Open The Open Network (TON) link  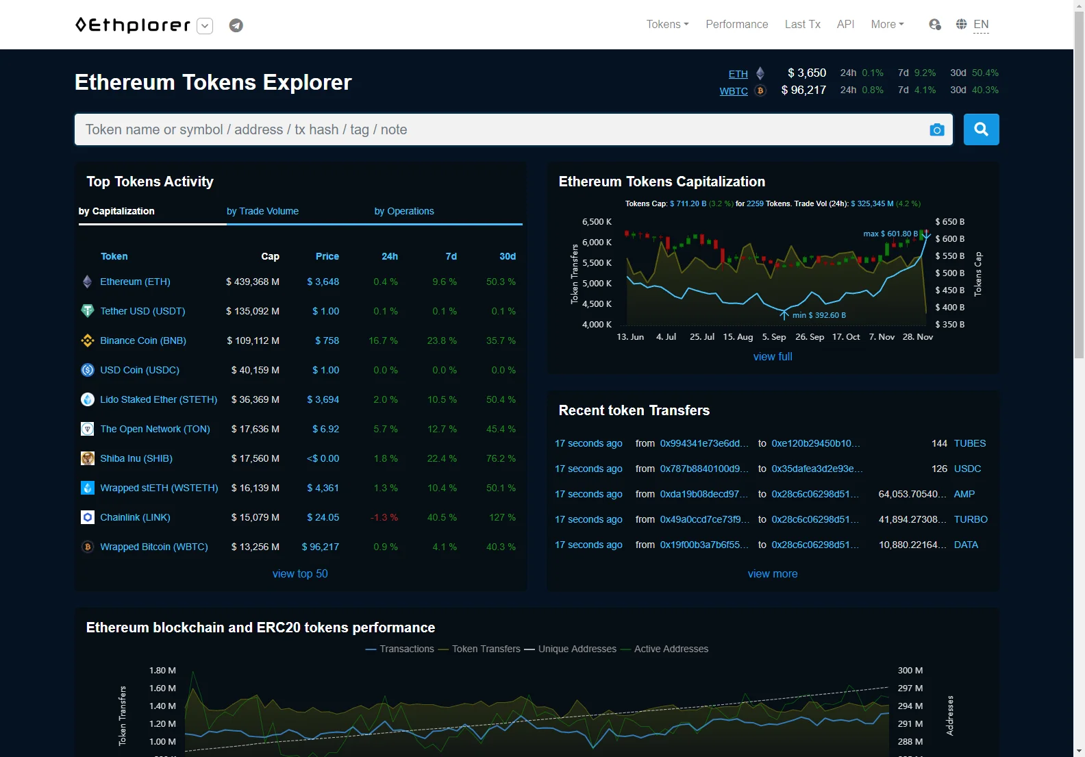[x=155, y=429]
